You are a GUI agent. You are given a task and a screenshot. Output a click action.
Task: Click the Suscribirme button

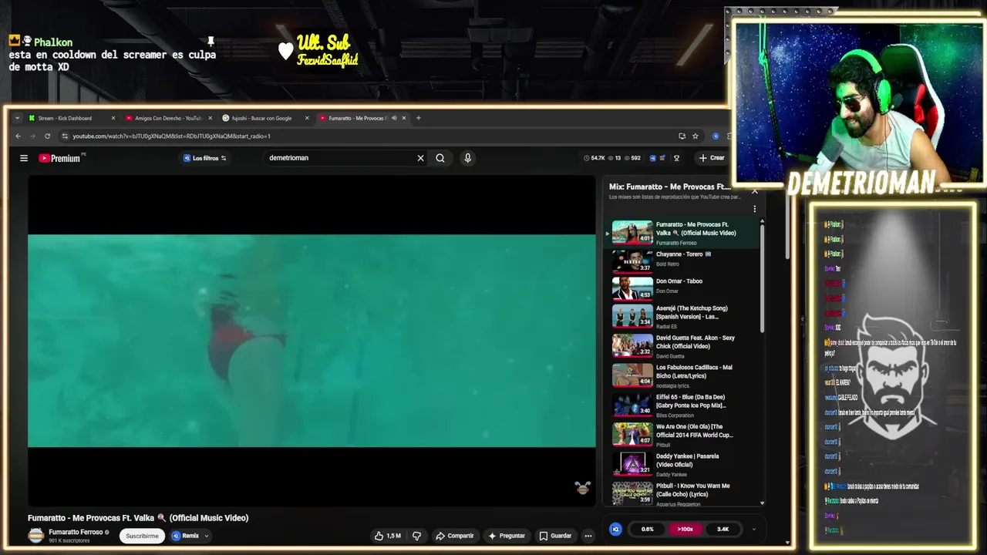coord(142,536)
